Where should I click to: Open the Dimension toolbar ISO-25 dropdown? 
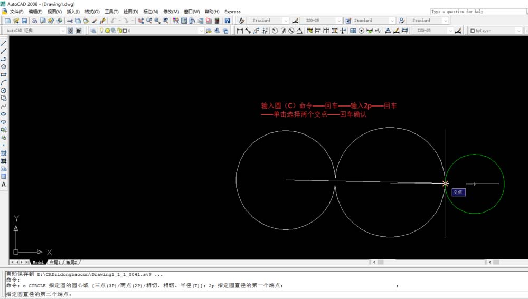click(x=450, y=31)
